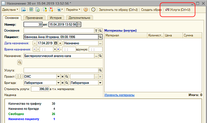Screen dimensions: 207x123
Task: Click into the Стоимость услуги field
Action: click(x=40, y=89)
